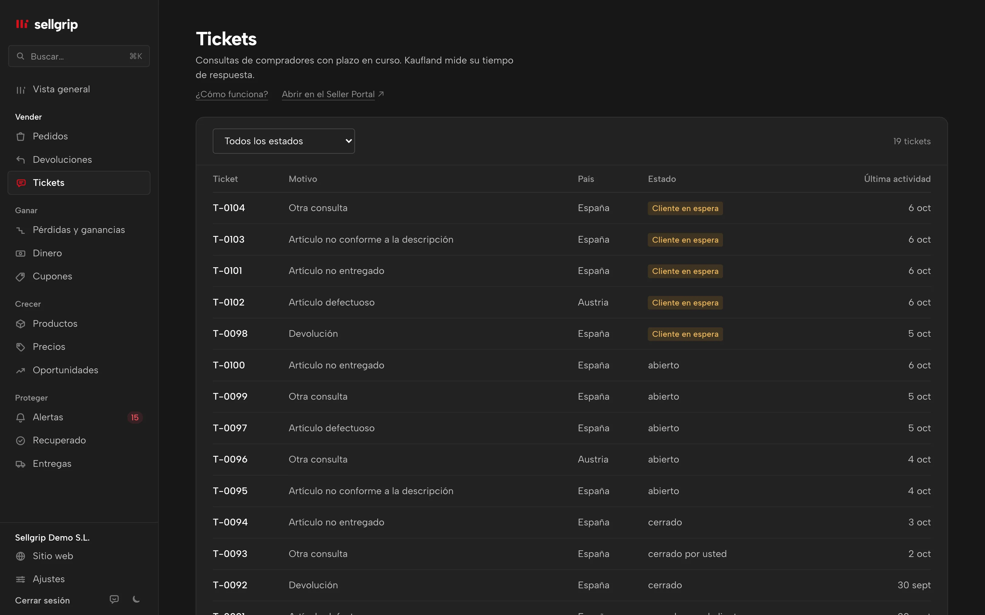Click the Pérdidas y ganancias icon

click(20, 230)
